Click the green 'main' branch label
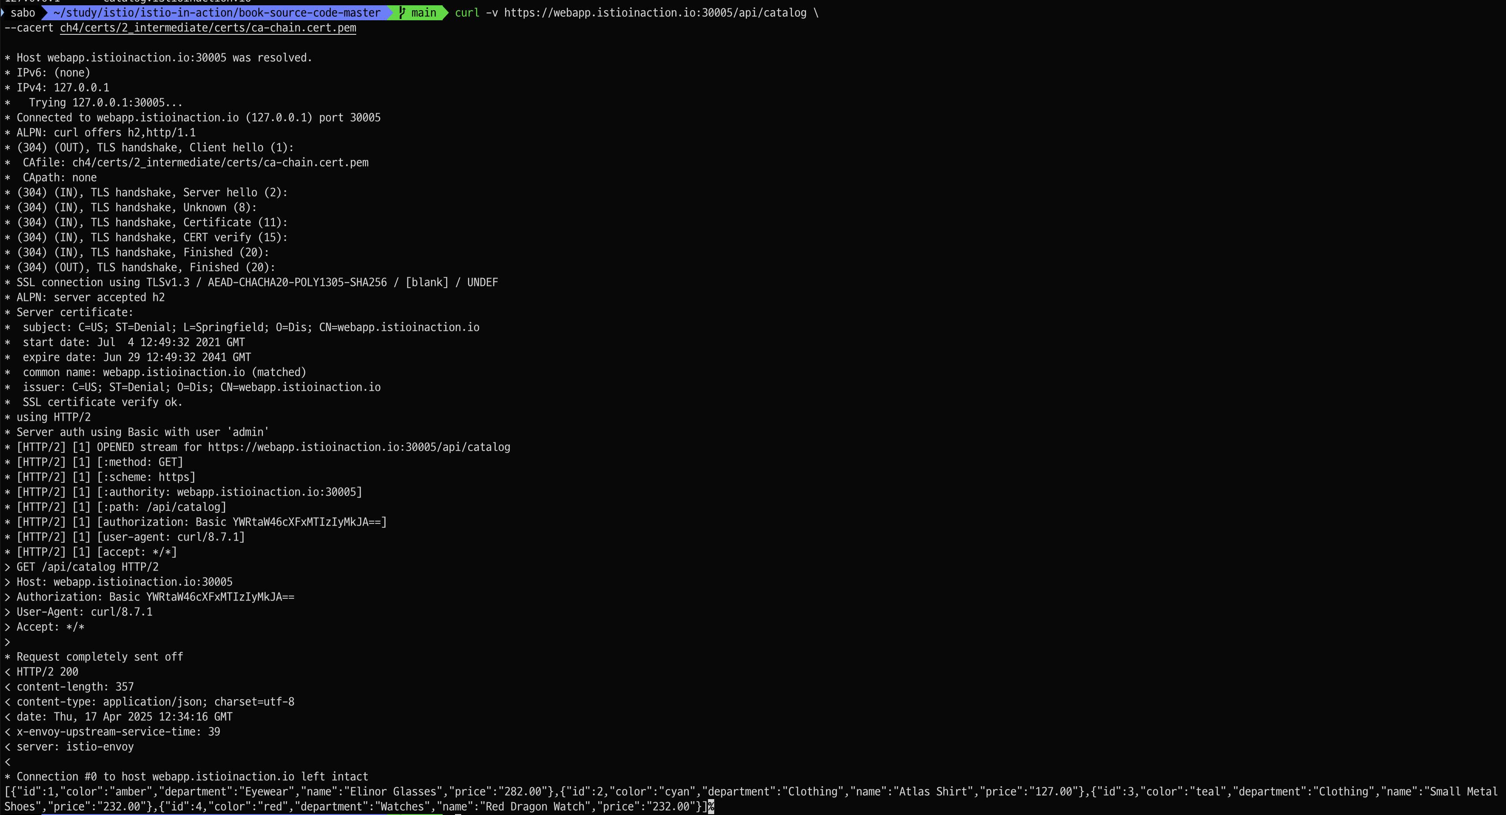 coord(423,12)
